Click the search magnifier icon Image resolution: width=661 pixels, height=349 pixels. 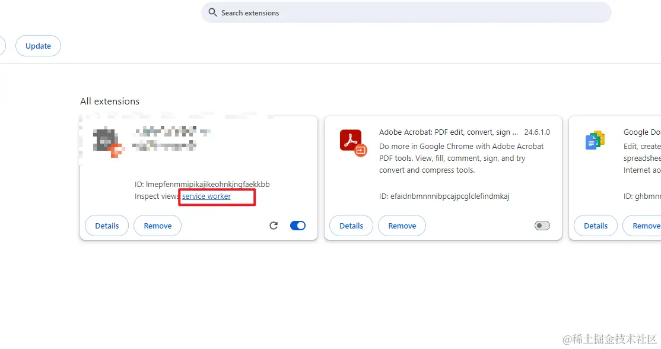[213, 12]
